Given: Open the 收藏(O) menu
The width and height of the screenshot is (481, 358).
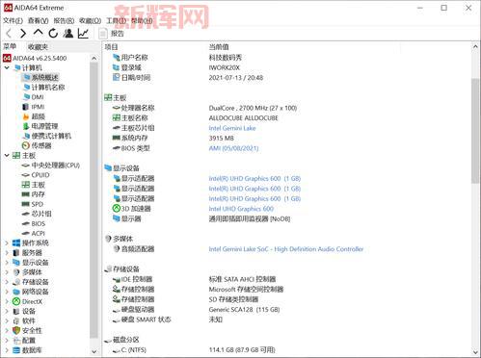Looking at the screenshot, I should (90, 20).
